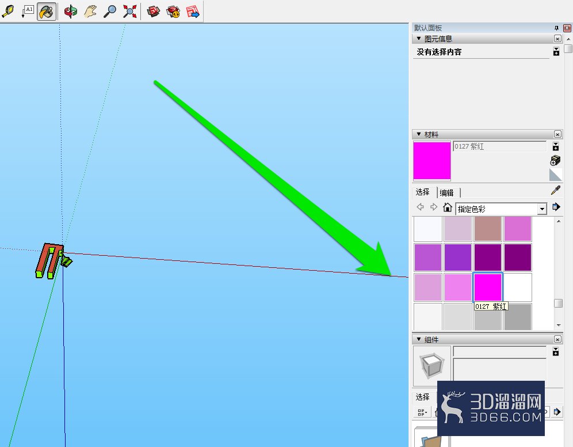Select the Text label tool

coord(28,12)
